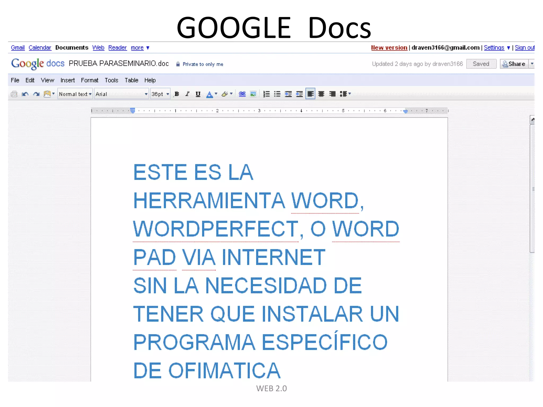The height and width of the screenshot is (407, 543).
Task: Open the Insert menu
Action: point(68,80)
